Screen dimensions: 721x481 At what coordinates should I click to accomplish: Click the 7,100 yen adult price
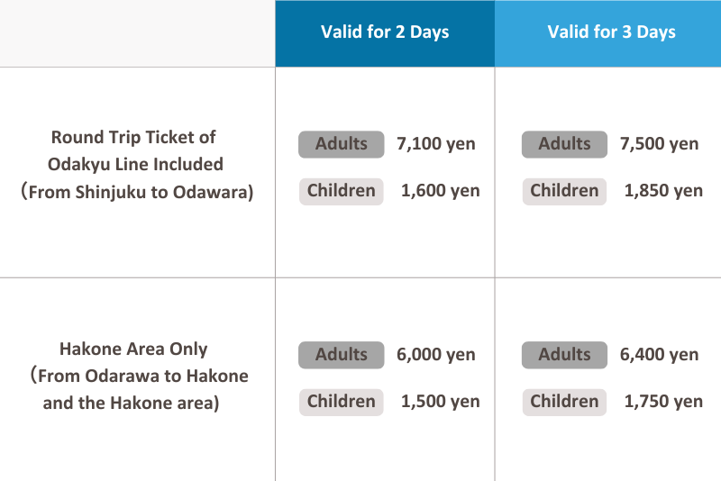[436, 144]
